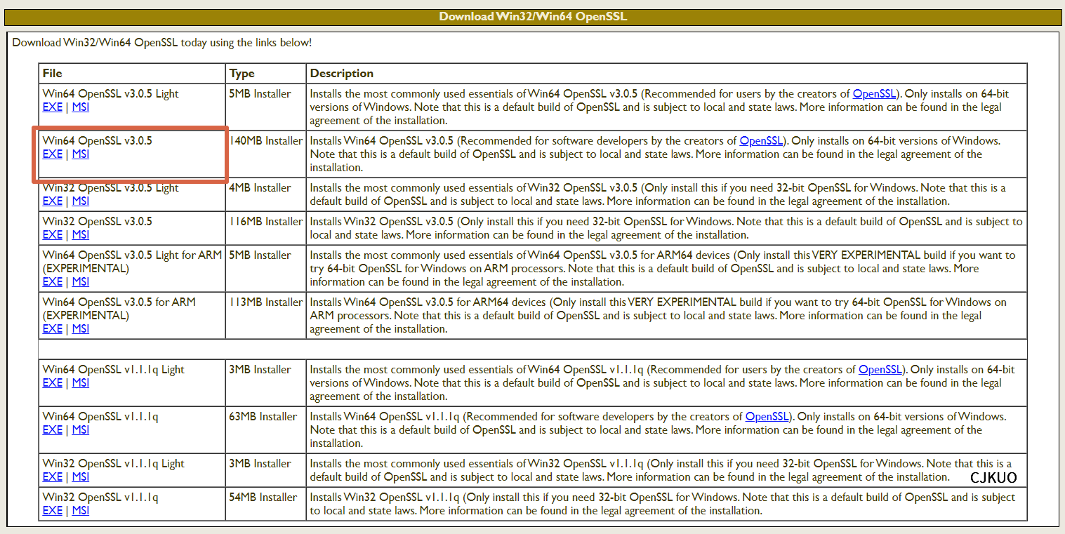The image size is (1065, 534).
Task: Get the Win32 OpenSSL v3.0.5 MSI installer
Action: pos(81,235)
